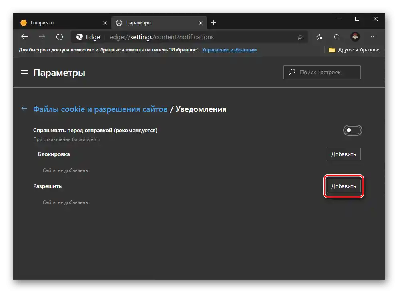Click inside the address bar
This screenshot has height=293, width=398.
coord(180,37)
